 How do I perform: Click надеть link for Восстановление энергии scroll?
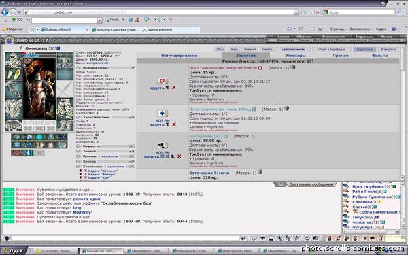tap(156, 88)
